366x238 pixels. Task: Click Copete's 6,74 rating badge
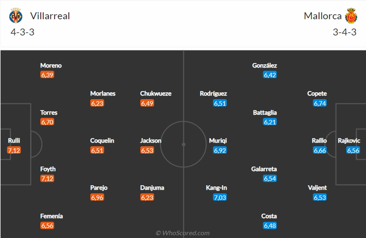(320, 103)
